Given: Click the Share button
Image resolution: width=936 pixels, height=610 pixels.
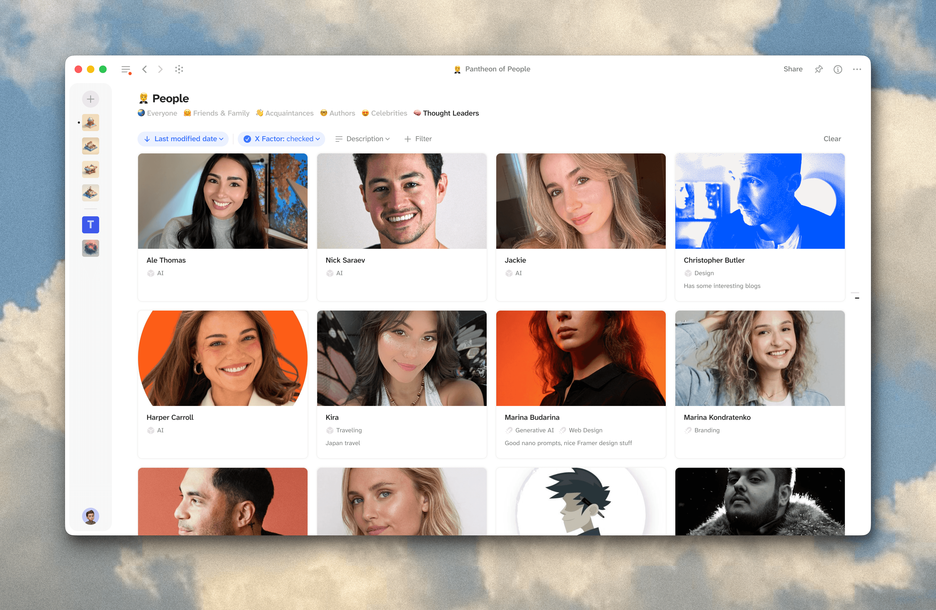Looking at the screenshot, I should point(792,69).
